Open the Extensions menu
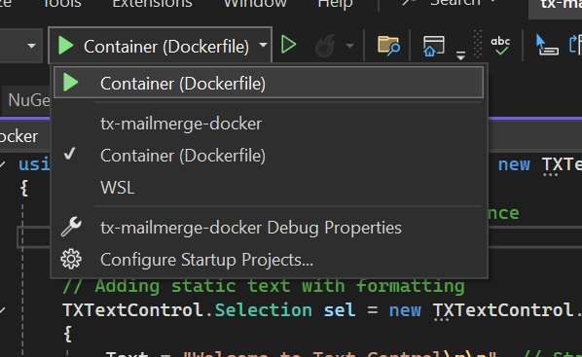 click(152, 4)
